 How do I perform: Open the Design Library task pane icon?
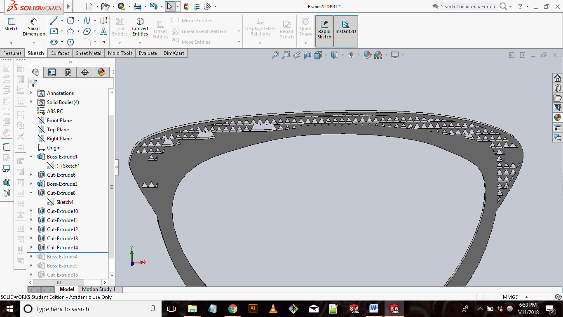pyautogui.click(x=558, y=88)
